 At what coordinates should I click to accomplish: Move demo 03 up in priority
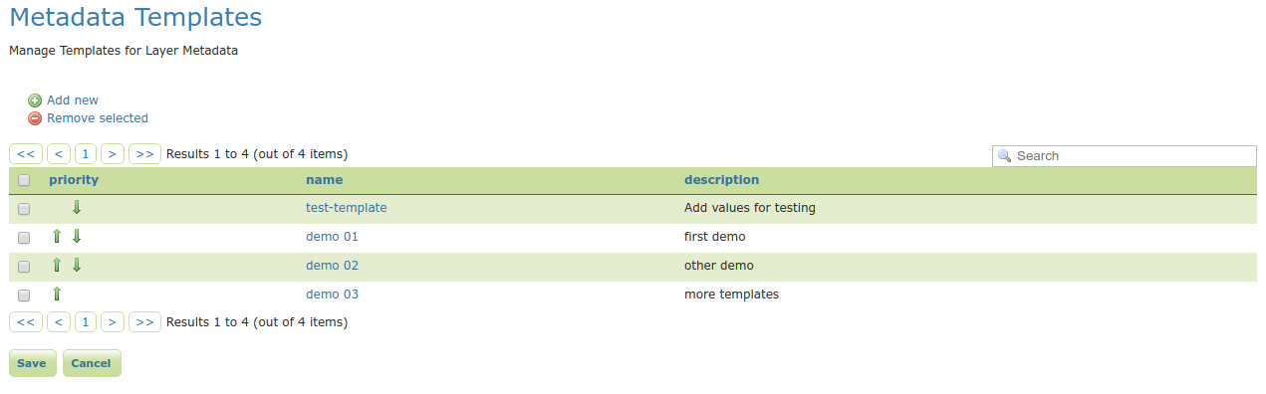(x=57, y=294)
